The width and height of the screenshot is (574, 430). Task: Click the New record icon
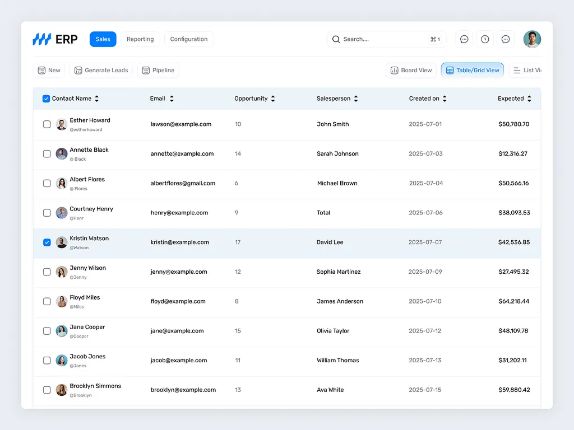(x=42, y=70)
